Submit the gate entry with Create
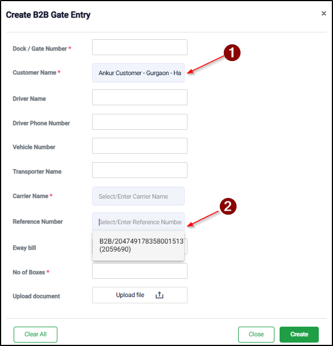The width and height of the screenshot is (333, 346). pos(299,334)
